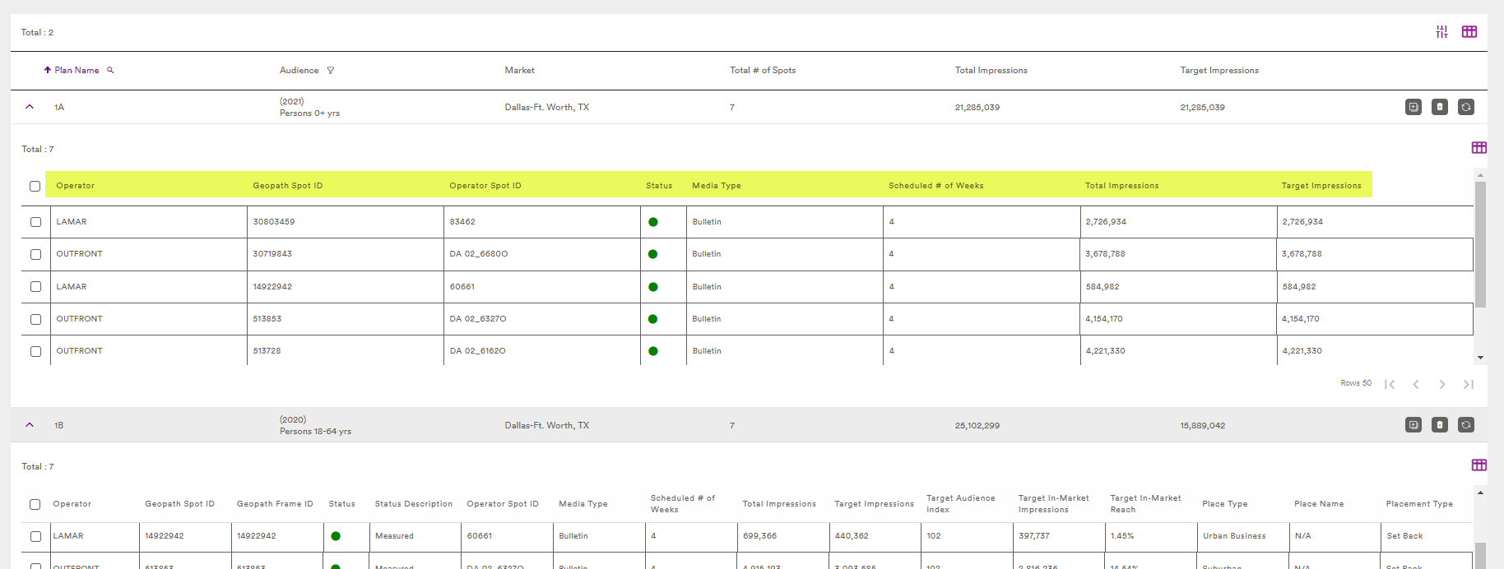Check the LAMAR row in plan 1B
This screenshot has width=1504, height=569.
pos(35,536)
